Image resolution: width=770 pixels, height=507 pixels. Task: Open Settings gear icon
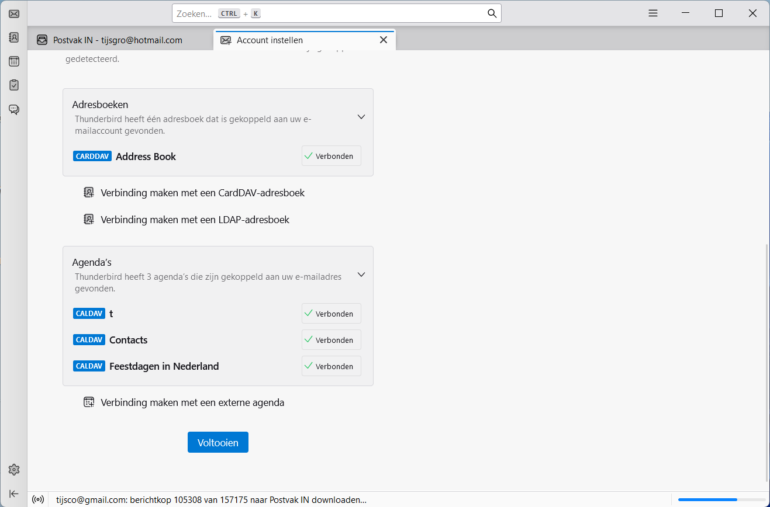click(14, 470)
